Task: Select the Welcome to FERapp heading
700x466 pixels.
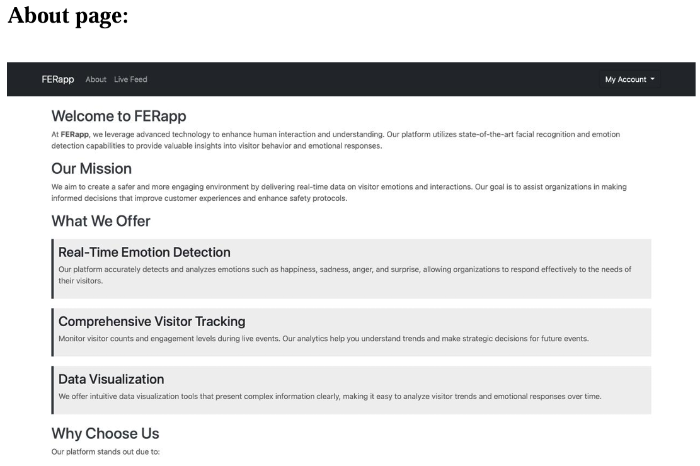Action: [118, 116]
